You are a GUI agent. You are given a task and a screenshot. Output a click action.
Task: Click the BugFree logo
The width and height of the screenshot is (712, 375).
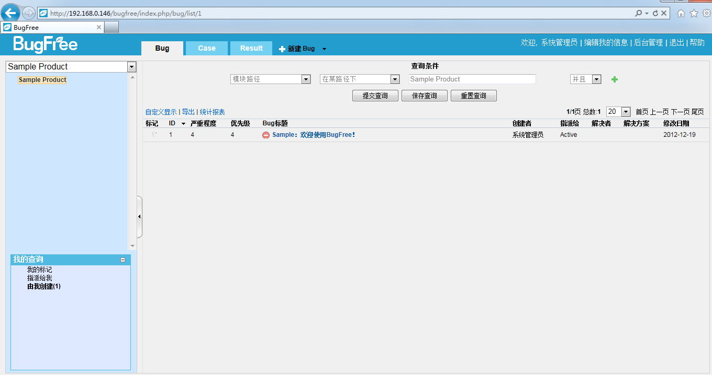tap(46, 44)
